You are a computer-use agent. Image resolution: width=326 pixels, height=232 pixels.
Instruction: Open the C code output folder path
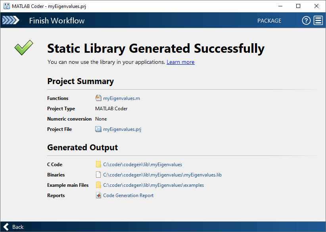(142, 164)
